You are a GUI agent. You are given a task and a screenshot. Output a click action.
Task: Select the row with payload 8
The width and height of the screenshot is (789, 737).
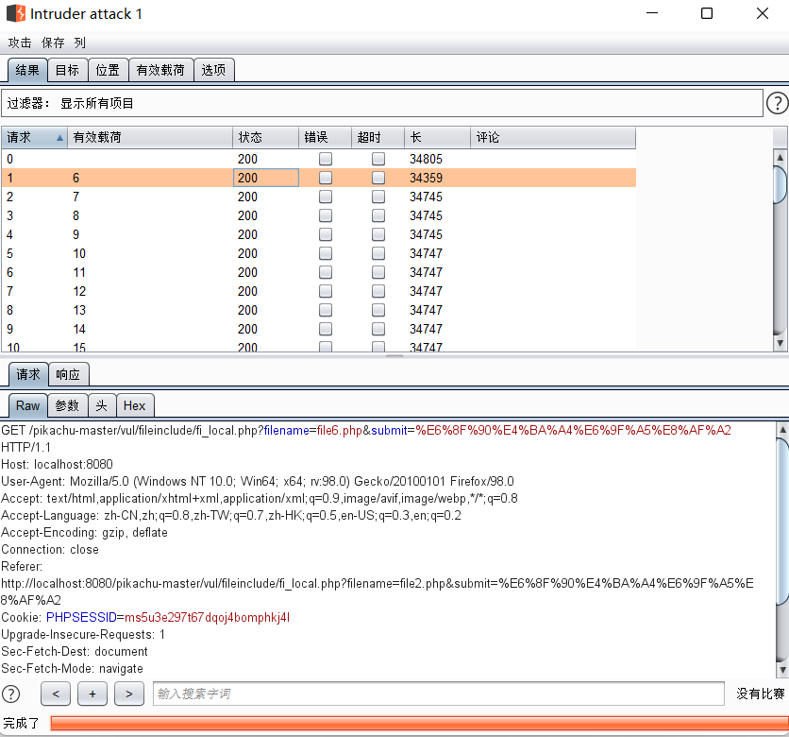click(318, 215)
